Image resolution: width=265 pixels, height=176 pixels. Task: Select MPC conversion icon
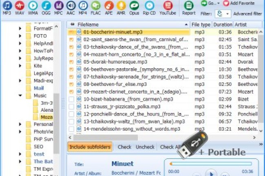click(58, 6)
